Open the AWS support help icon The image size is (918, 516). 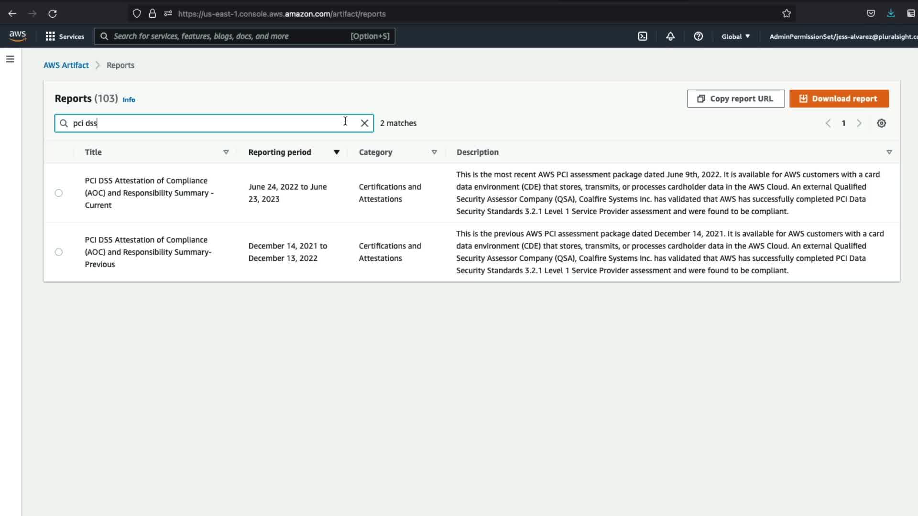698,36
